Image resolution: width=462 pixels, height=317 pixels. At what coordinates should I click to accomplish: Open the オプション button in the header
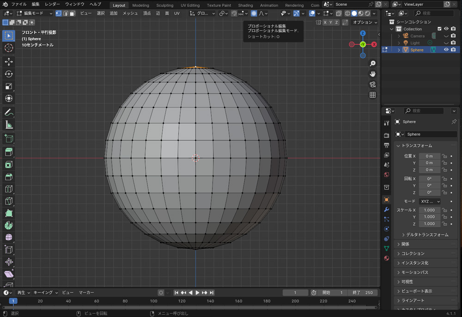(x=365, y=22)
